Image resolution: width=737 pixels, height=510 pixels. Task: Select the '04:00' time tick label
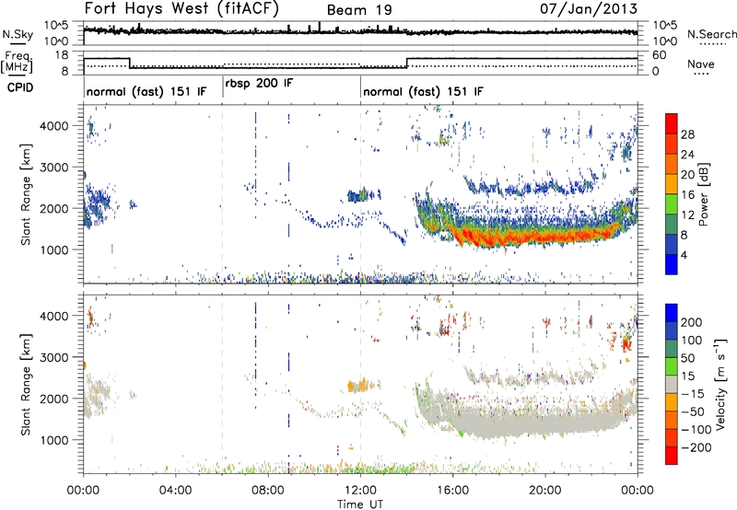[175, 491]
